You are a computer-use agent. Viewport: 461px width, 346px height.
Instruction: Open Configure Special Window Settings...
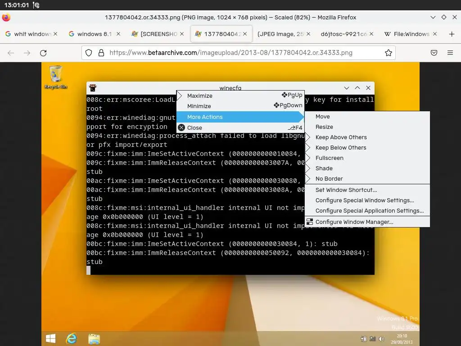tap(367, 200)
